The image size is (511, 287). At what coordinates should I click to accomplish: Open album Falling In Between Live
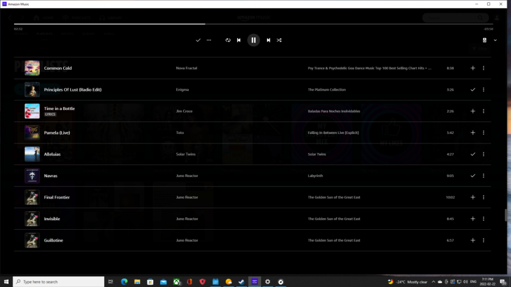(x=333, y=133)
